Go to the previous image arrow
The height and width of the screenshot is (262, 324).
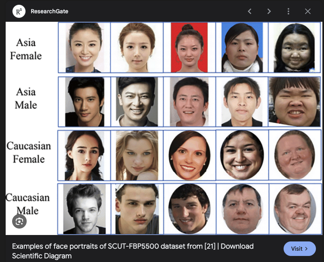click(250, 11)
